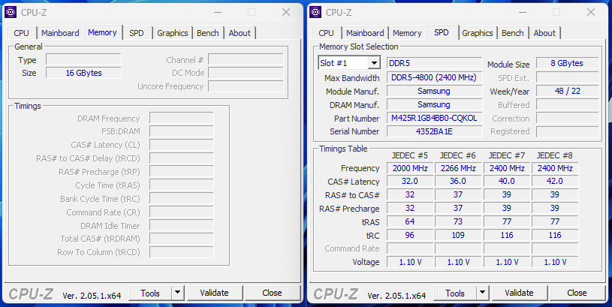This screenshot has width=612, height=307.
Task: Close the left CPU-Z window via title bar X
Action: [286, 12]
